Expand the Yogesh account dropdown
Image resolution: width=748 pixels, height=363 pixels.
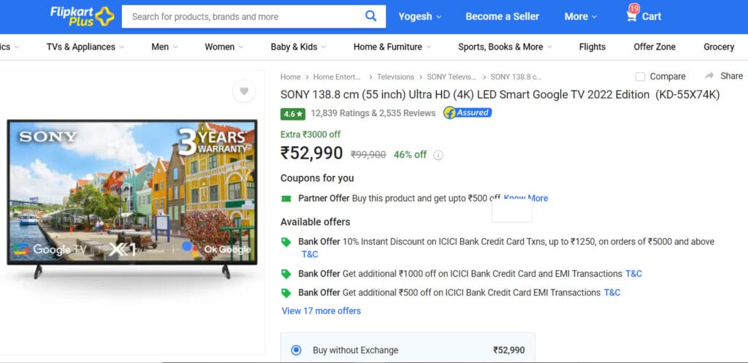420,16
